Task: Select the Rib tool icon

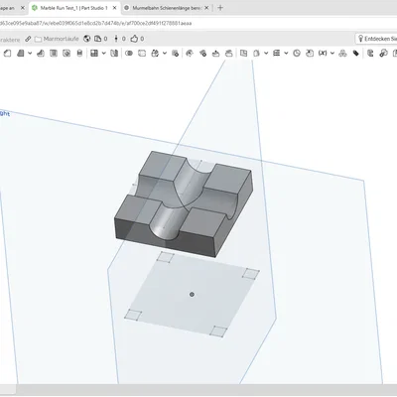Action: [41, 53]
